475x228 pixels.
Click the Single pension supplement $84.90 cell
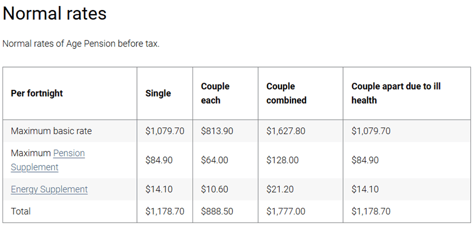click(x=159, y=160)
